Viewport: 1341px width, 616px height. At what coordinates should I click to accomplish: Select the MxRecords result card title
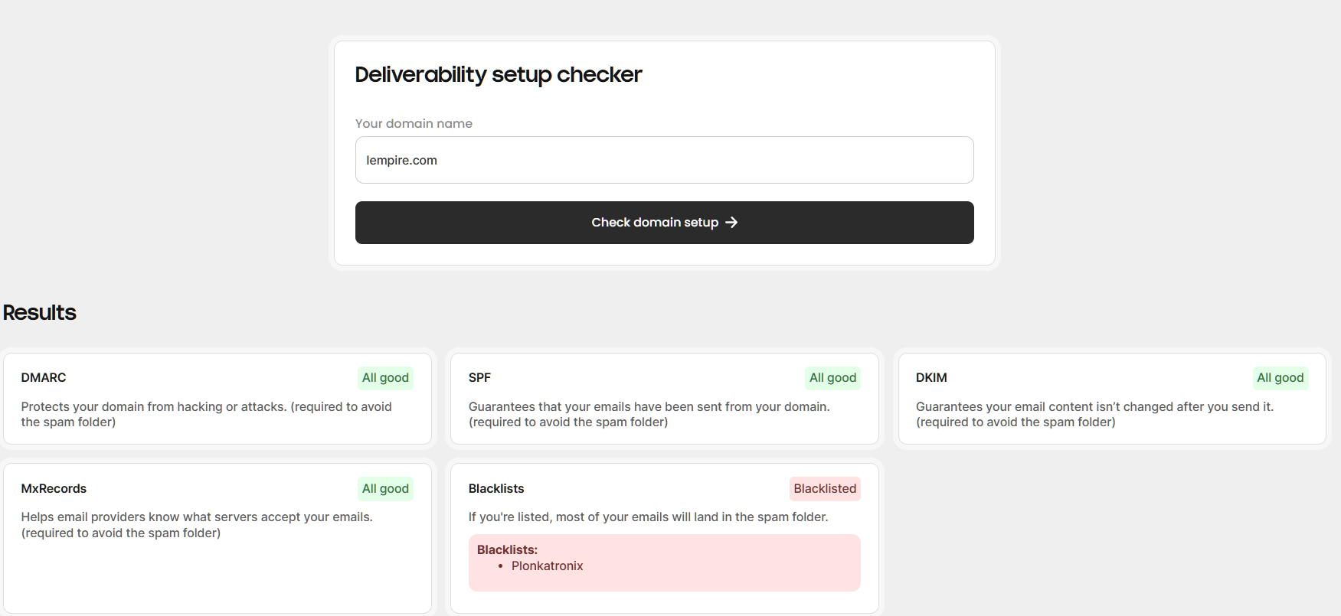point(54,489)
